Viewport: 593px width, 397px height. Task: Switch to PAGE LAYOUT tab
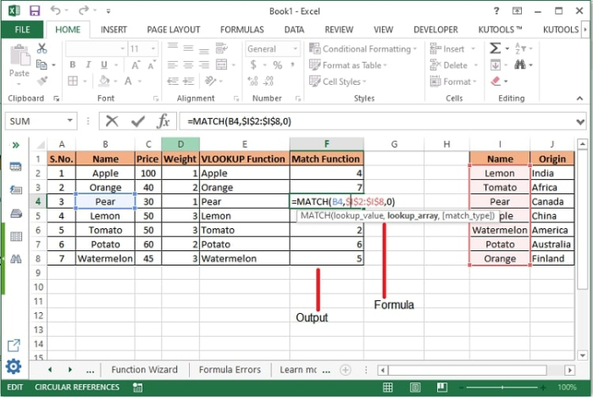[x=173, y=30]
